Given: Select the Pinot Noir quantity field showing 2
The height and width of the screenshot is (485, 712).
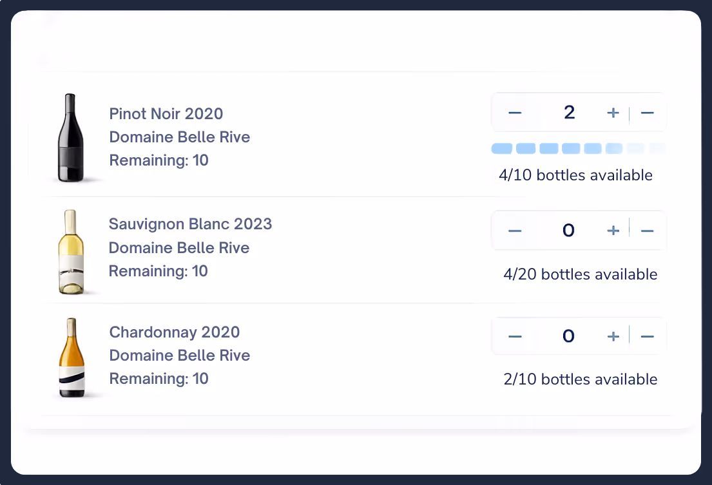Looking at the screenshot, I should 568,113.
